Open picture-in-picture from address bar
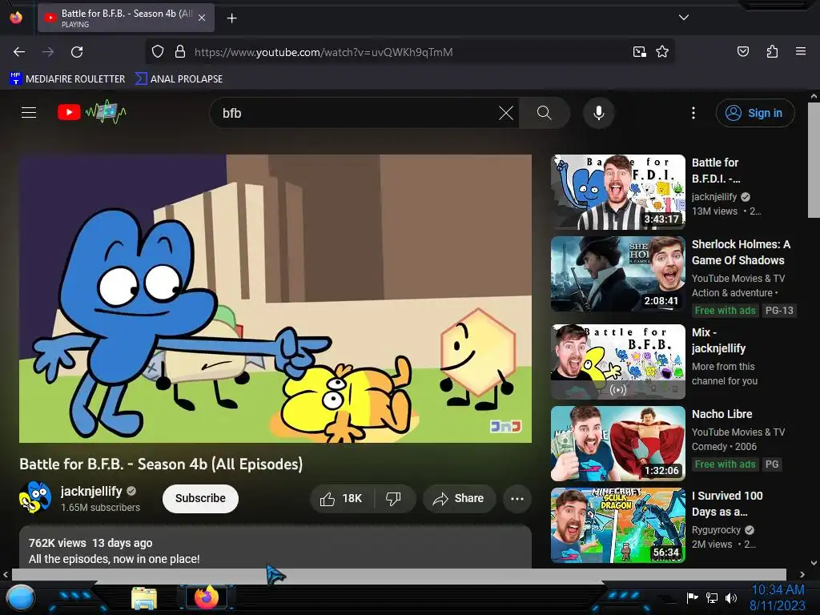The width and height of the screenshot is (820, 615). tap(639, 52)
